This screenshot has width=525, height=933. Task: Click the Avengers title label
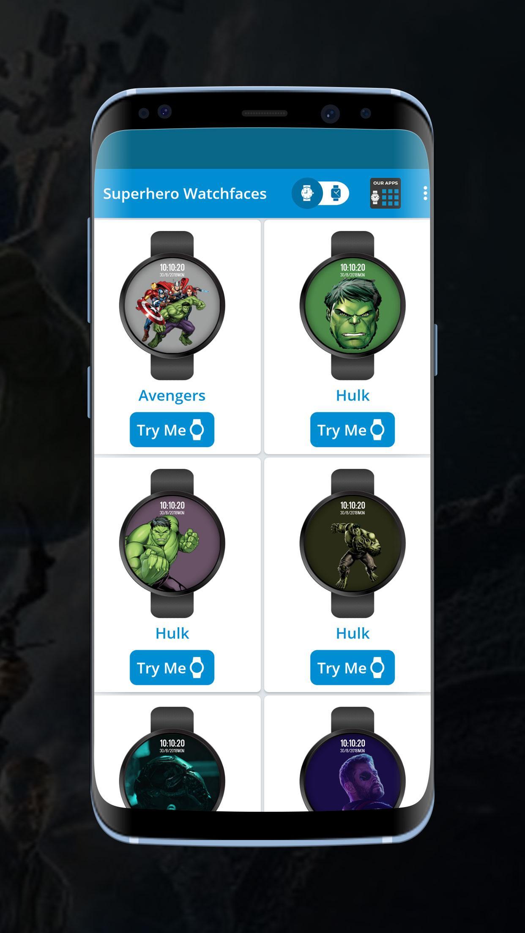172,396
